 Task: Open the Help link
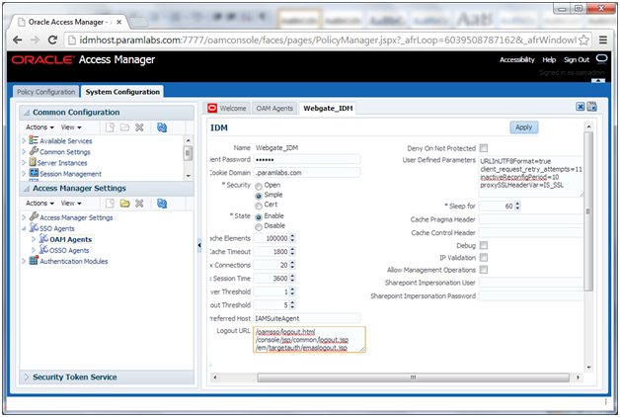tap(549, 59)
